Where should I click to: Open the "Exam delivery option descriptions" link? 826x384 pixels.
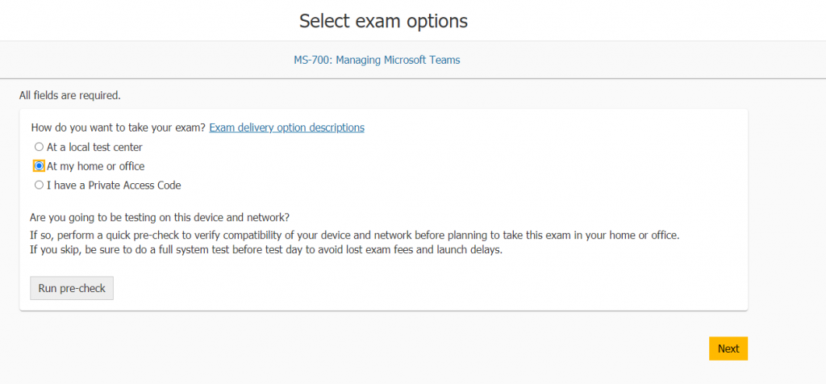[x=286, y=127]
